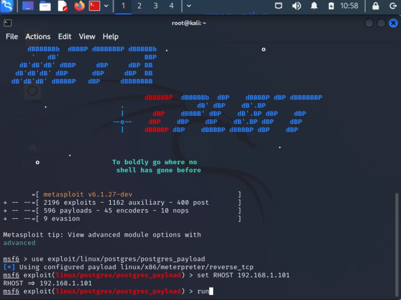Open the red terminal launcher
This screenshot has width=401, height=300.
click(x=94, y=6)
